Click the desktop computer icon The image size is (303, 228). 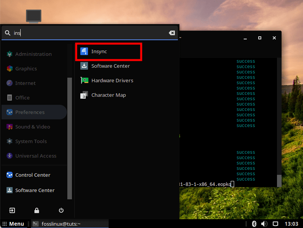point(34,16)
